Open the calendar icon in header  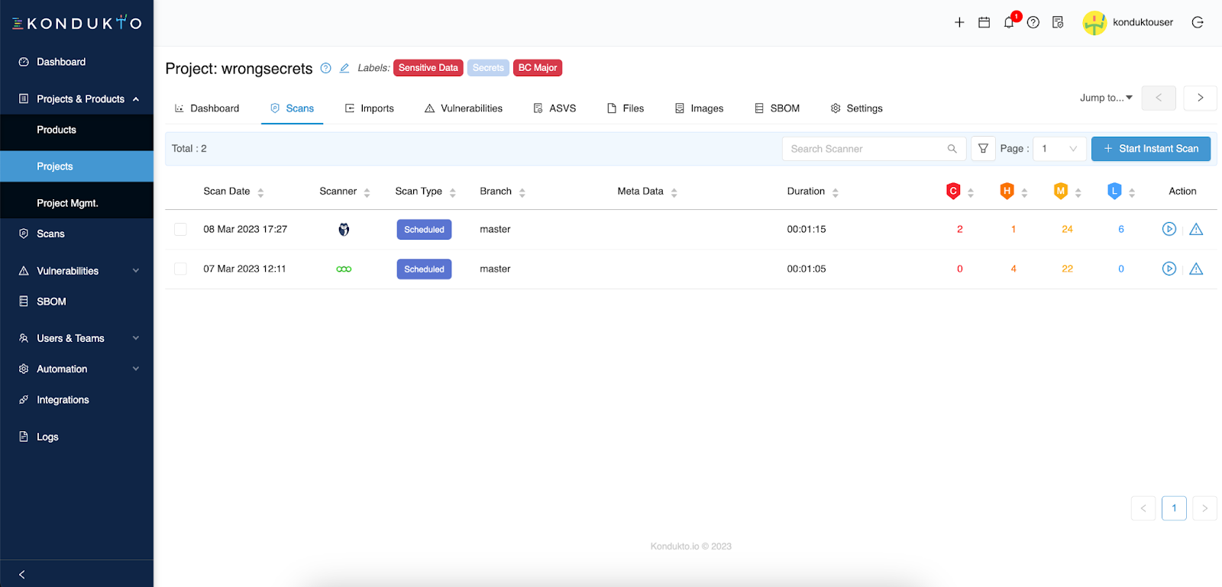pyautogui.click(x=984, y=22)
